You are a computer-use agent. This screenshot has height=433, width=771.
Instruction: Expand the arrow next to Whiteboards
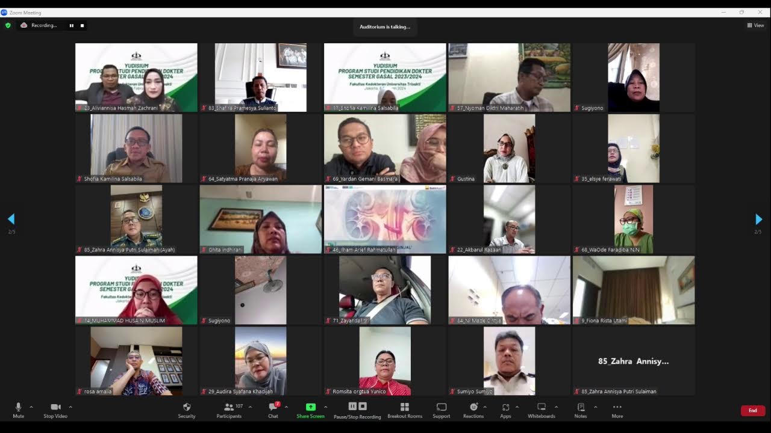coord(556,407)
